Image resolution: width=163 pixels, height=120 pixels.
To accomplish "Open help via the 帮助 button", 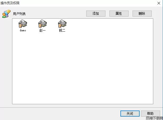I will pos(150,113).
